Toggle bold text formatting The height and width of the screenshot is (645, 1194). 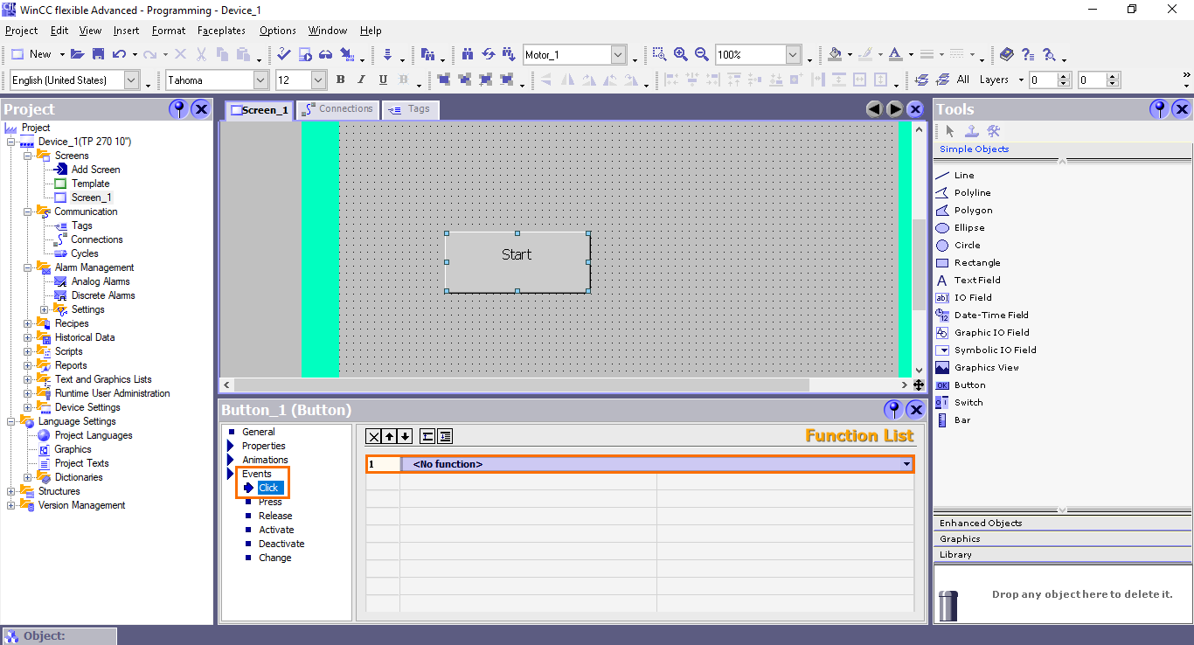point(341,80)
